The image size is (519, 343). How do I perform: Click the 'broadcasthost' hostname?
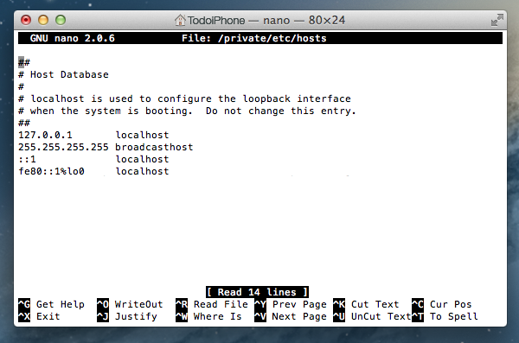tap(154, 147)
